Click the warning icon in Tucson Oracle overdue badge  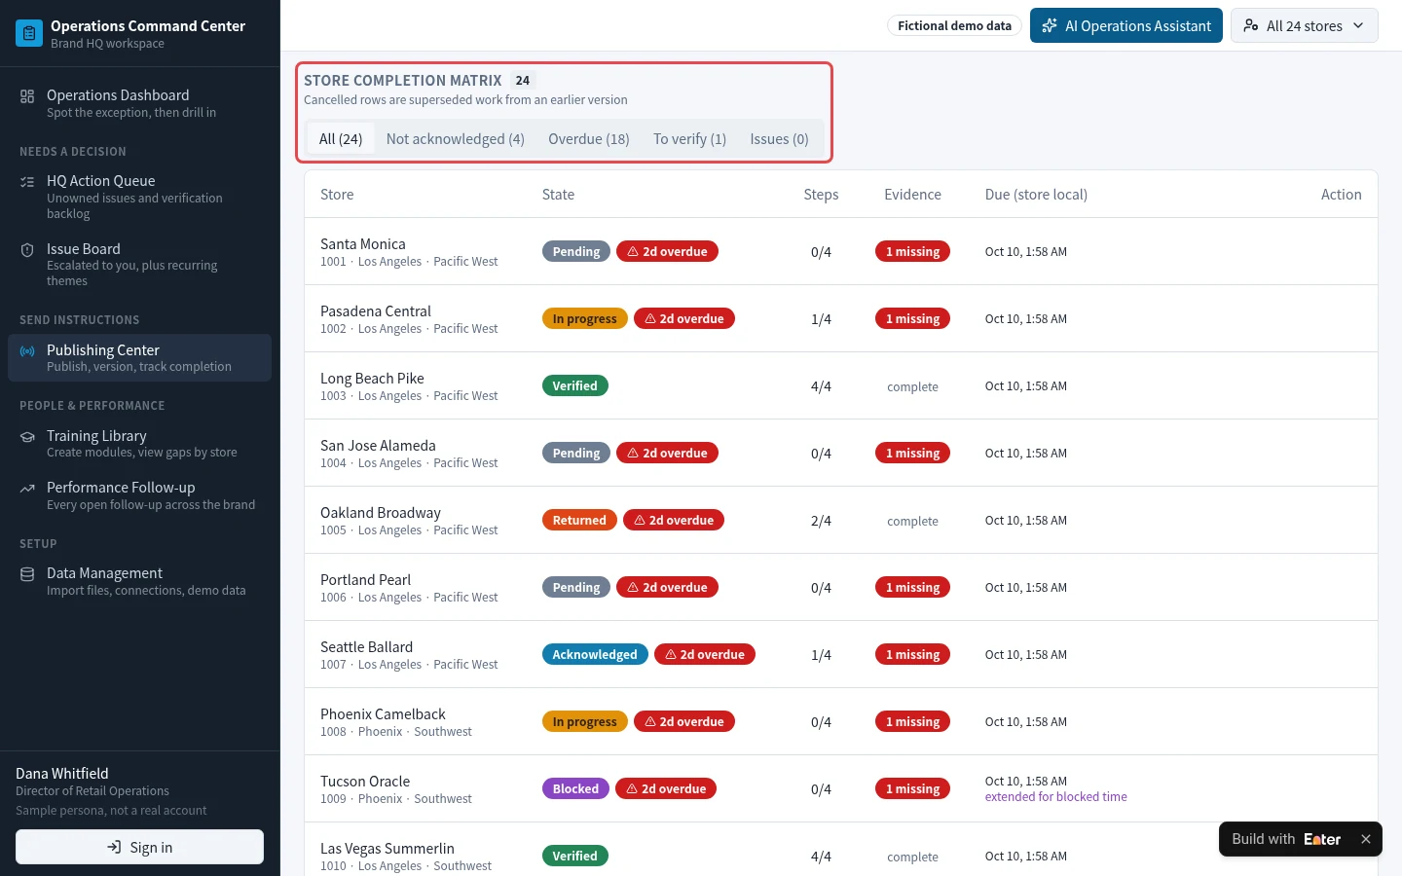coord(632,788)
